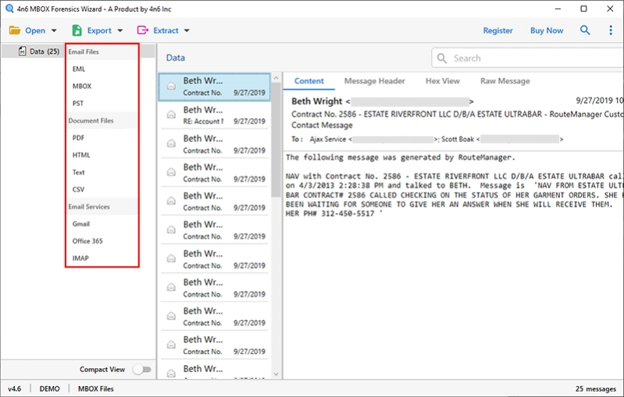Viewport: 624px width, 397px height.
Task: Switch to the Content tab
Action: [x=308, y=81]
